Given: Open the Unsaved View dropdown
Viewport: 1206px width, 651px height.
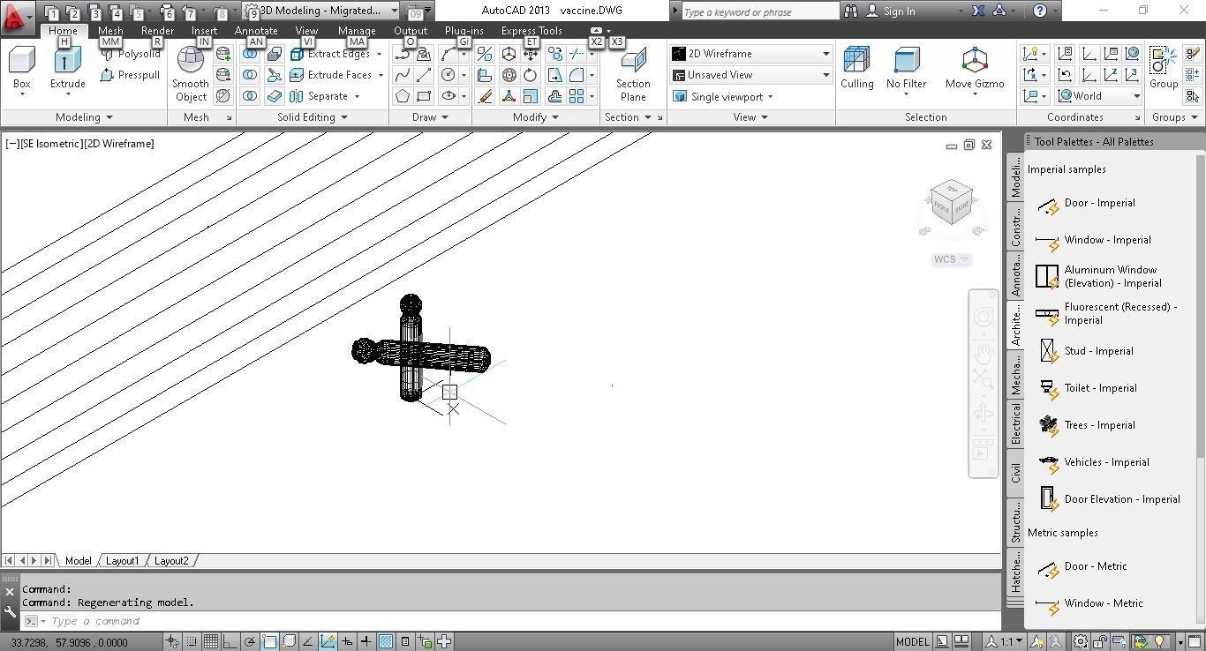Looking at the screenshot, I should (x=751, y=75).
